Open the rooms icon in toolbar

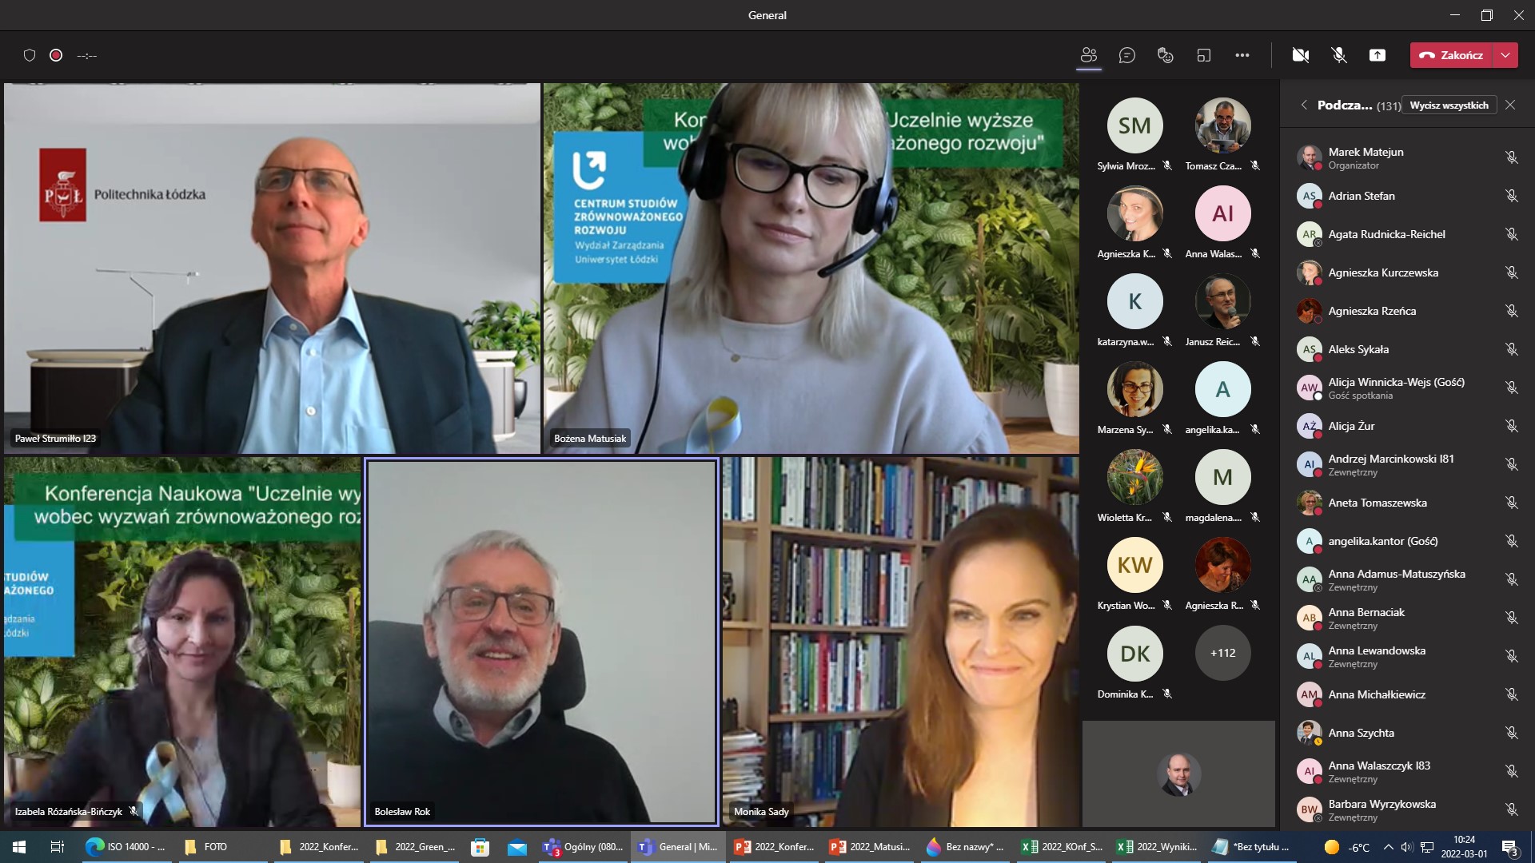[1203, 55]
